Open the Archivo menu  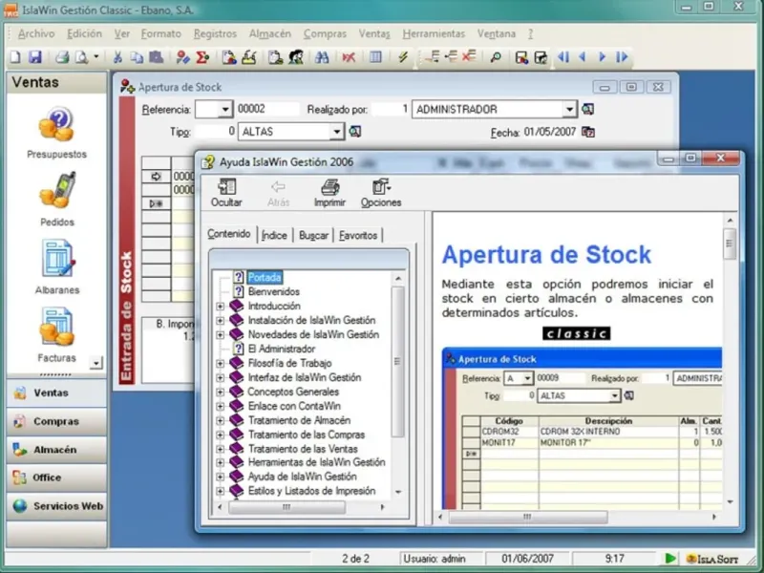click(x=36, y=33)
